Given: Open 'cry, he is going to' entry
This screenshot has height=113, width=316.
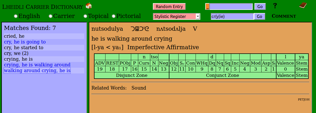Looking at the screenshot, I should tap(25, 42).
